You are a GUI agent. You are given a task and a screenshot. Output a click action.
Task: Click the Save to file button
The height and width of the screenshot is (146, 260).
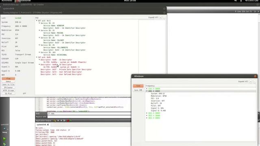pos(8,85)
